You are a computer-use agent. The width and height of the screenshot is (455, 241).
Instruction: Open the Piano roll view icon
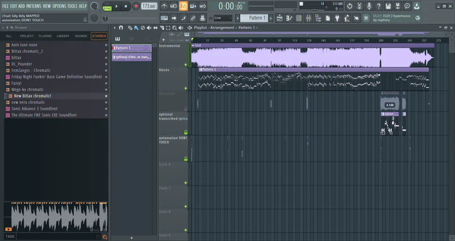[289, 18]
